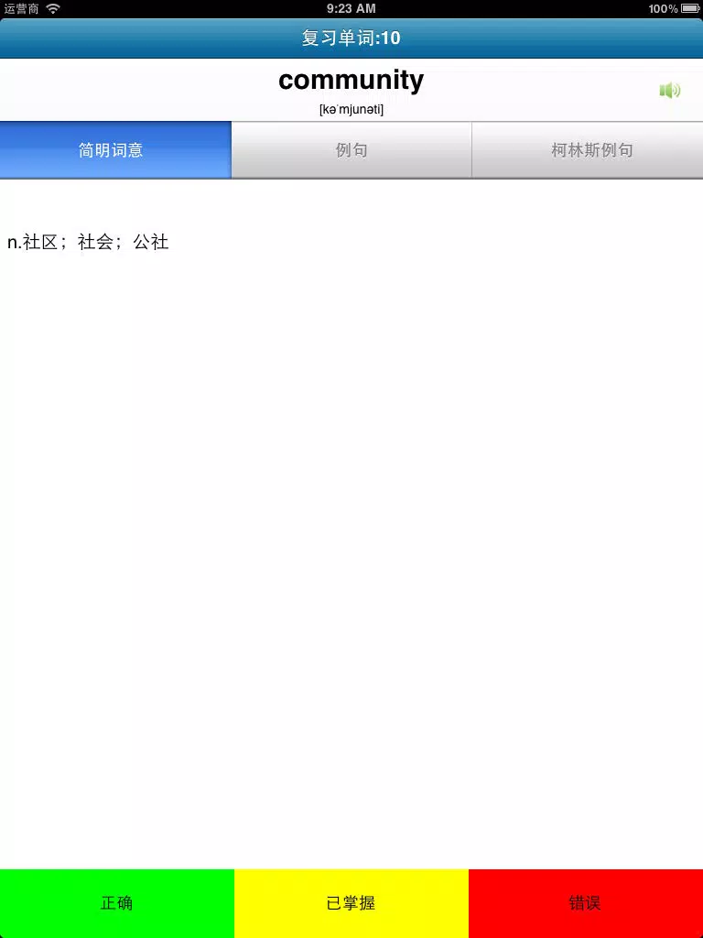Mark the word as 错误

point(586,903)
